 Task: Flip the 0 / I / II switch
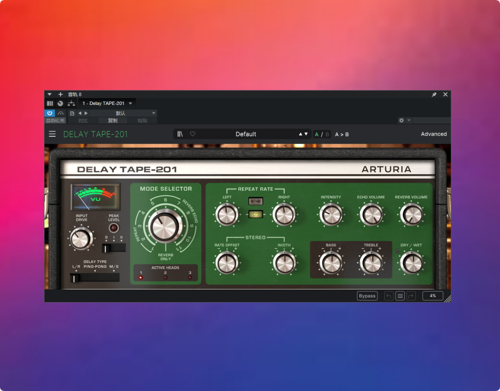pos(113,248)
